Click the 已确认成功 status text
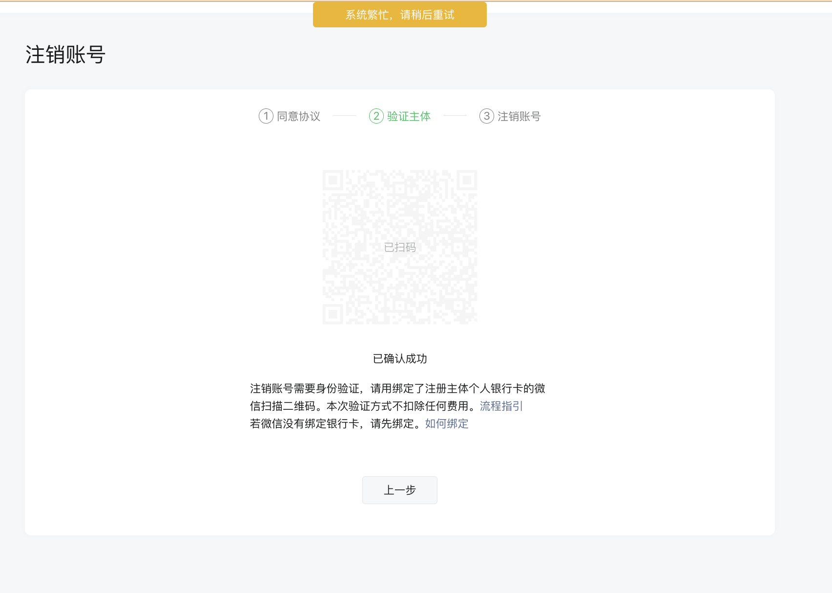Screen dimensions: 832x593 pyautogui.click(x=400, y=359)
